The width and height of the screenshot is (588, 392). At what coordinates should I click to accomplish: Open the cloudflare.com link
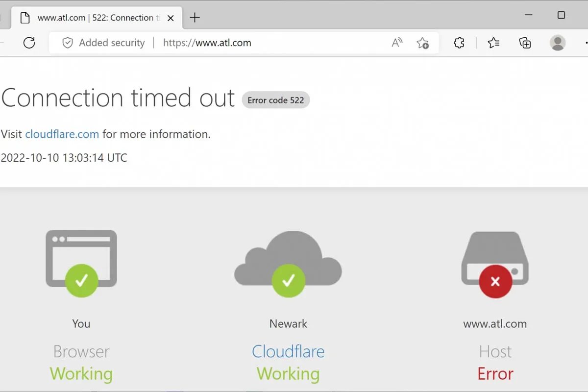pos(62,134)
